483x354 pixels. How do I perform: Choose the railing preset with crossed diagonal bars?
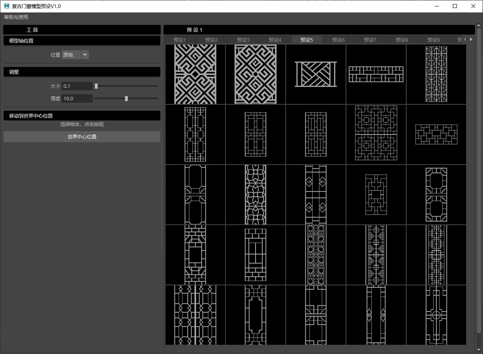coord(316,74)
